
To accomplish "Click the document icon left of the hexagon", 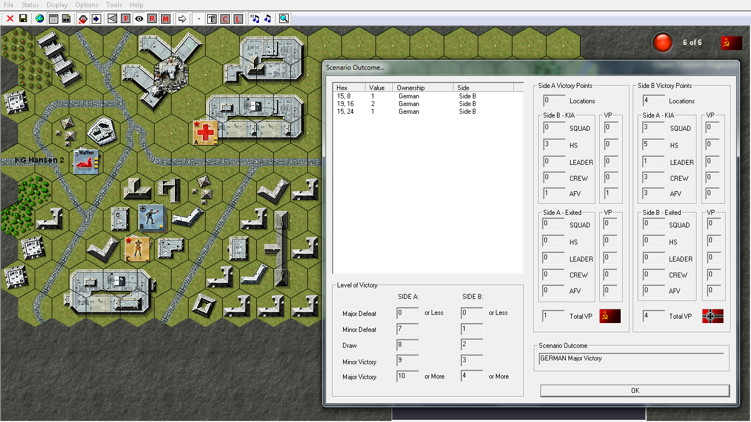I will tap(67, 19).
